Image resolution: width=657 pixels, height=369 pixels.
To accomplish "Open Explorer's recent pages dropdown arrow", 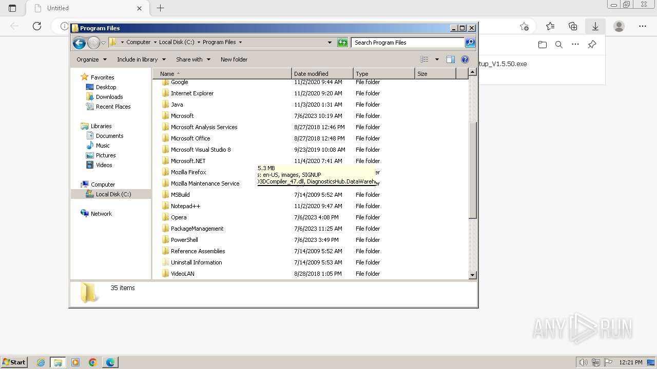I will pyautogui.click(x=103, y=43).
